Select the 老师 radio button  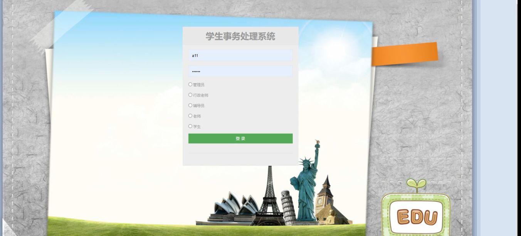pos(190,116)
